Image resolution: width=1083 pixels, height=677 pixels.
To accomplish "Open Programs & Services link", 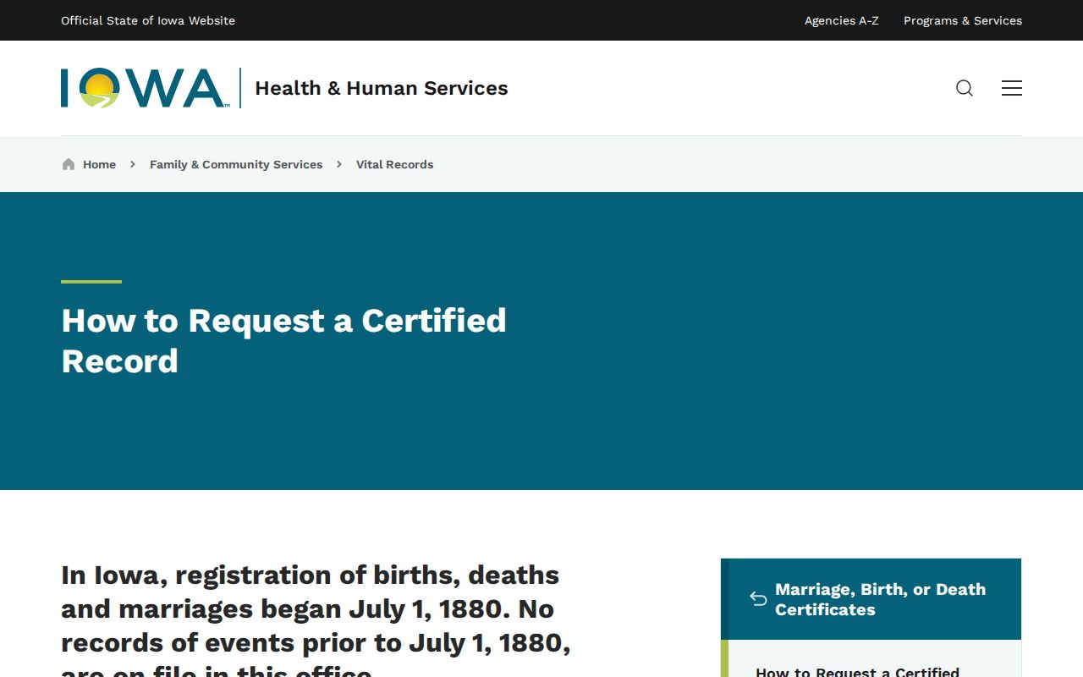I will pos(963,20).
